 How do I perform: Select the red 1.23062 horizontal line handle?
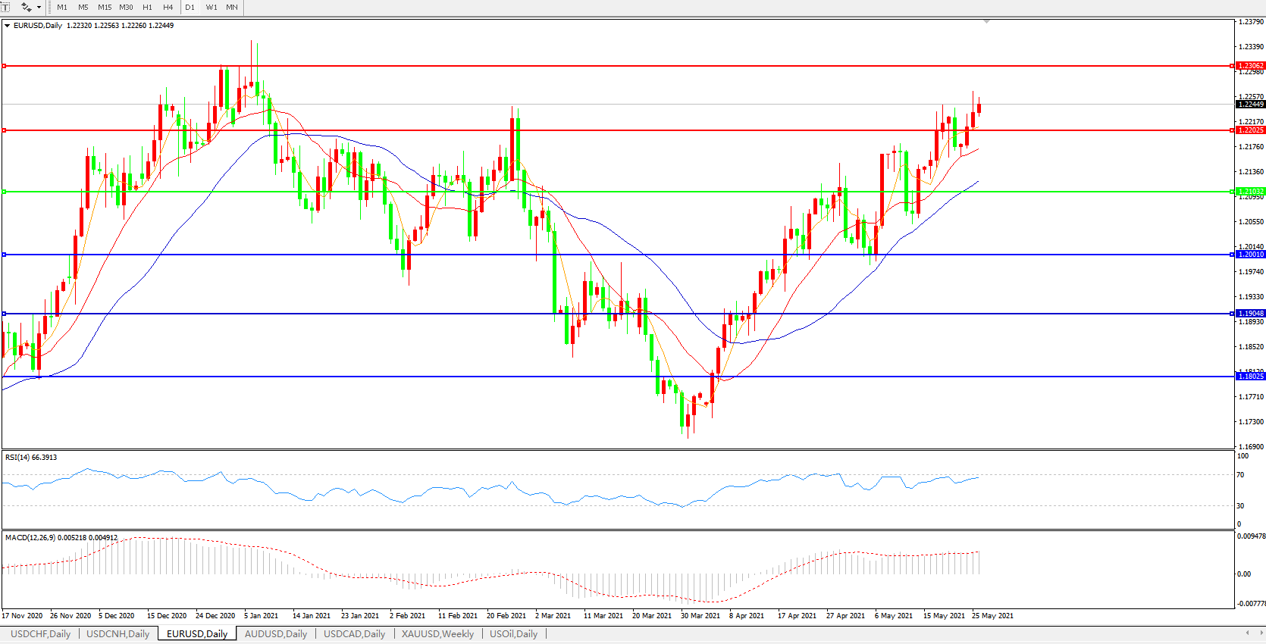point(4,66)
